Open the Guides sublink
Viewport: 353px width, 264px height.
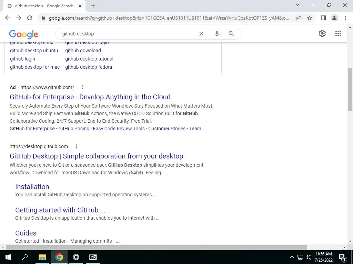pos(26,233)
